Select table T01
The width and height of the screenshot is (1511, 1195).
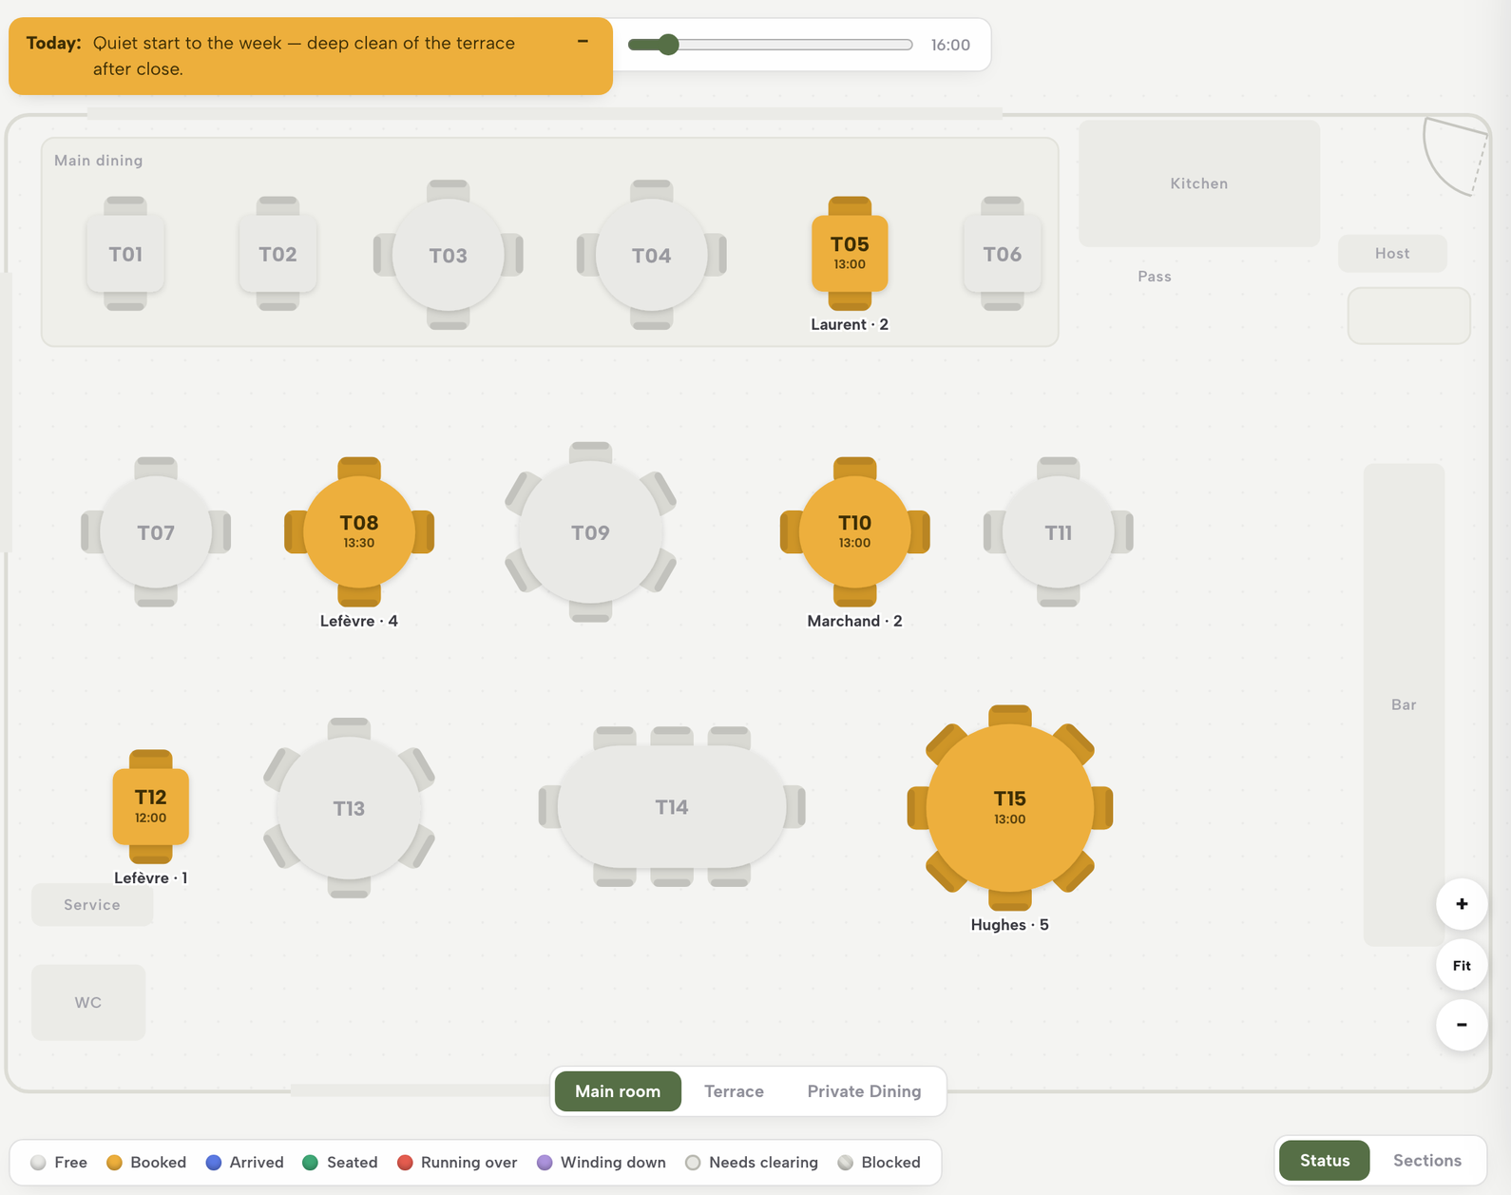pyautogui.click(x=125, y=254)
